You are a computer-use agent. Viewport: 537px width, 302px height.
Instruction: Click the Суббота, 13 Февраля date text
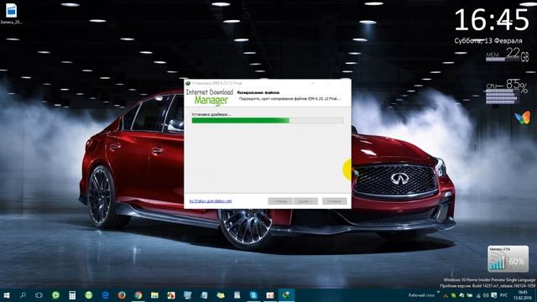(488, 41)
